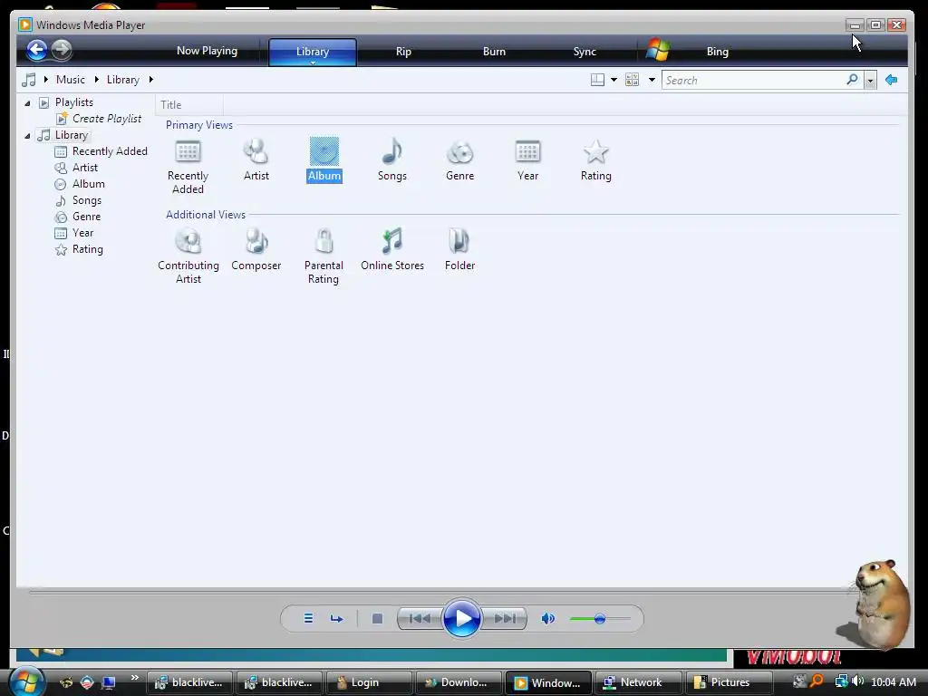Screen dimensions: 928x696
Task: Mute the volume speaker icon
Action: pos(548,618)
